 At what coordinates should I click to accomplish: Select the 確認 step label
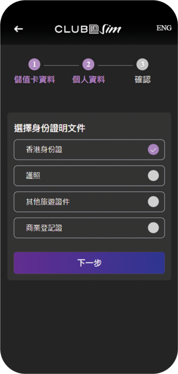point(142,80)
